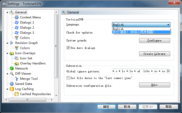
Task: Click the Icon Overlays folder icon
Action: pyautogui.click(x=12, y=53)
